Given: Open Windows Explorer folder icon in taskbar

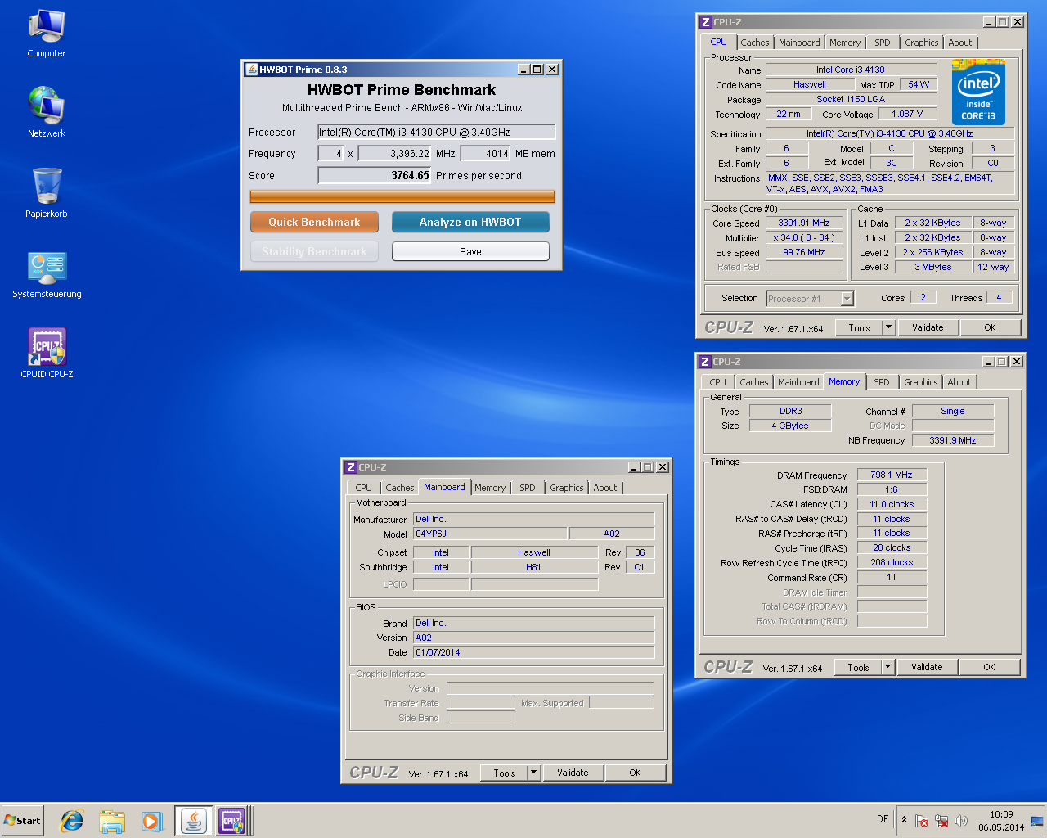Looking at the screenshot, I should click(112, 821).
